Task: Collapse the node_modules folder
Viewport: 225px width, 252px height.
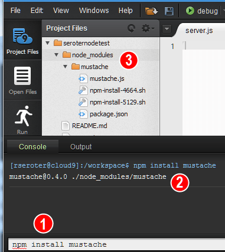Action: [56, 54]
